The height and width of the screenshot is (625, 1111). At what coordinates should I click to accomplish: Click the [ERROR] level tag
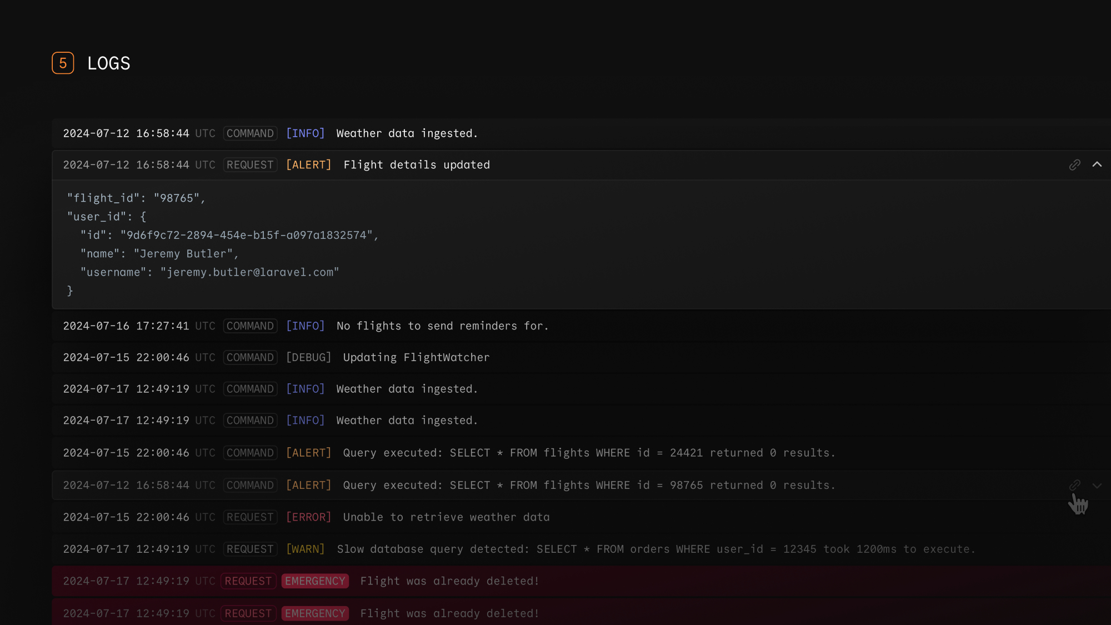[308, 517]
